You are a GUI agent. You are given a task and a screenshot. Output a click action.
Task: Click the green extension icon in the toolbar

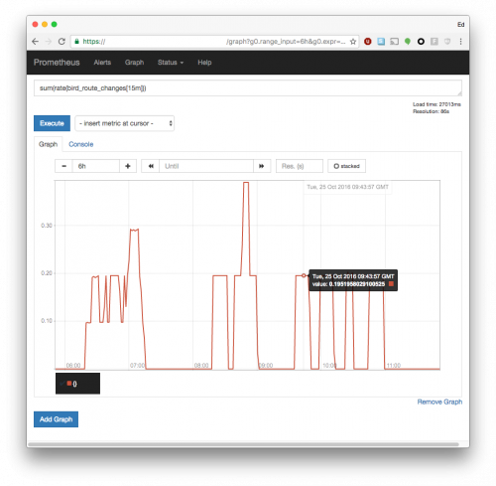(408, 42)
